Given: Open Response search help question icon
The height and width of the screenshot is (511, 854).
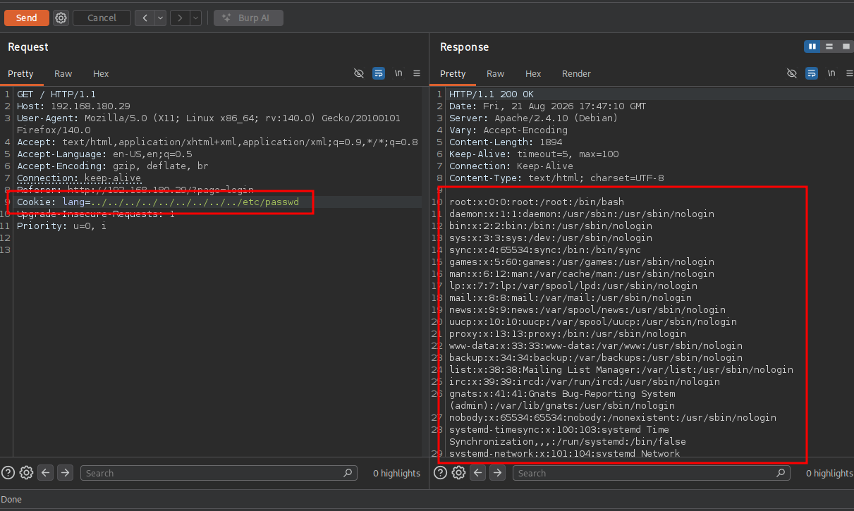Looking at the screenshot, I should [x=441, y=473].
